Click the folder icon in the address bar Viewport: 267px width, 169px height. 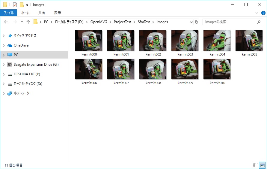(35, 22)
